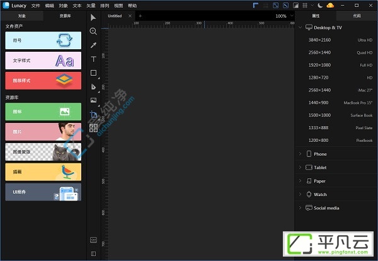Open the 图层样式 assets card
This screenshot has width=378, height=261.
43,81
